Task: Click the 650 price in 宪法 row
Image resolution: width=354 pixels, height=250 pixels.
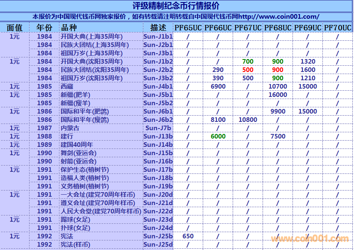Action: pyautogui.click(x=188, y=236)
